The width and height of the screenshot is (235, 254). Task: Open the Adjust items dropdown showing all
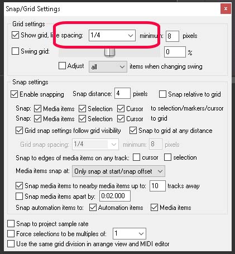108,66
